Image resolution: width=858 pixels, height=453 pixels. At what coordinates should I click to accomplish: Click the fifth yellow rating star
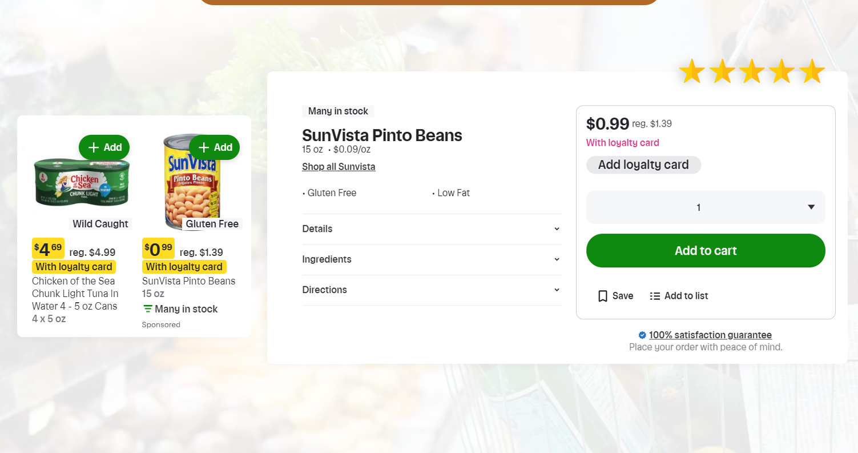pos(812,71)
